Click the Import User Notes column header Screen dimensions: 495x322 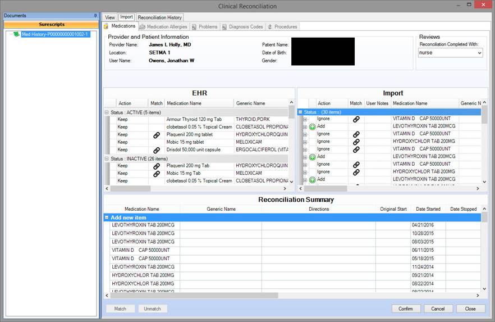377,103
